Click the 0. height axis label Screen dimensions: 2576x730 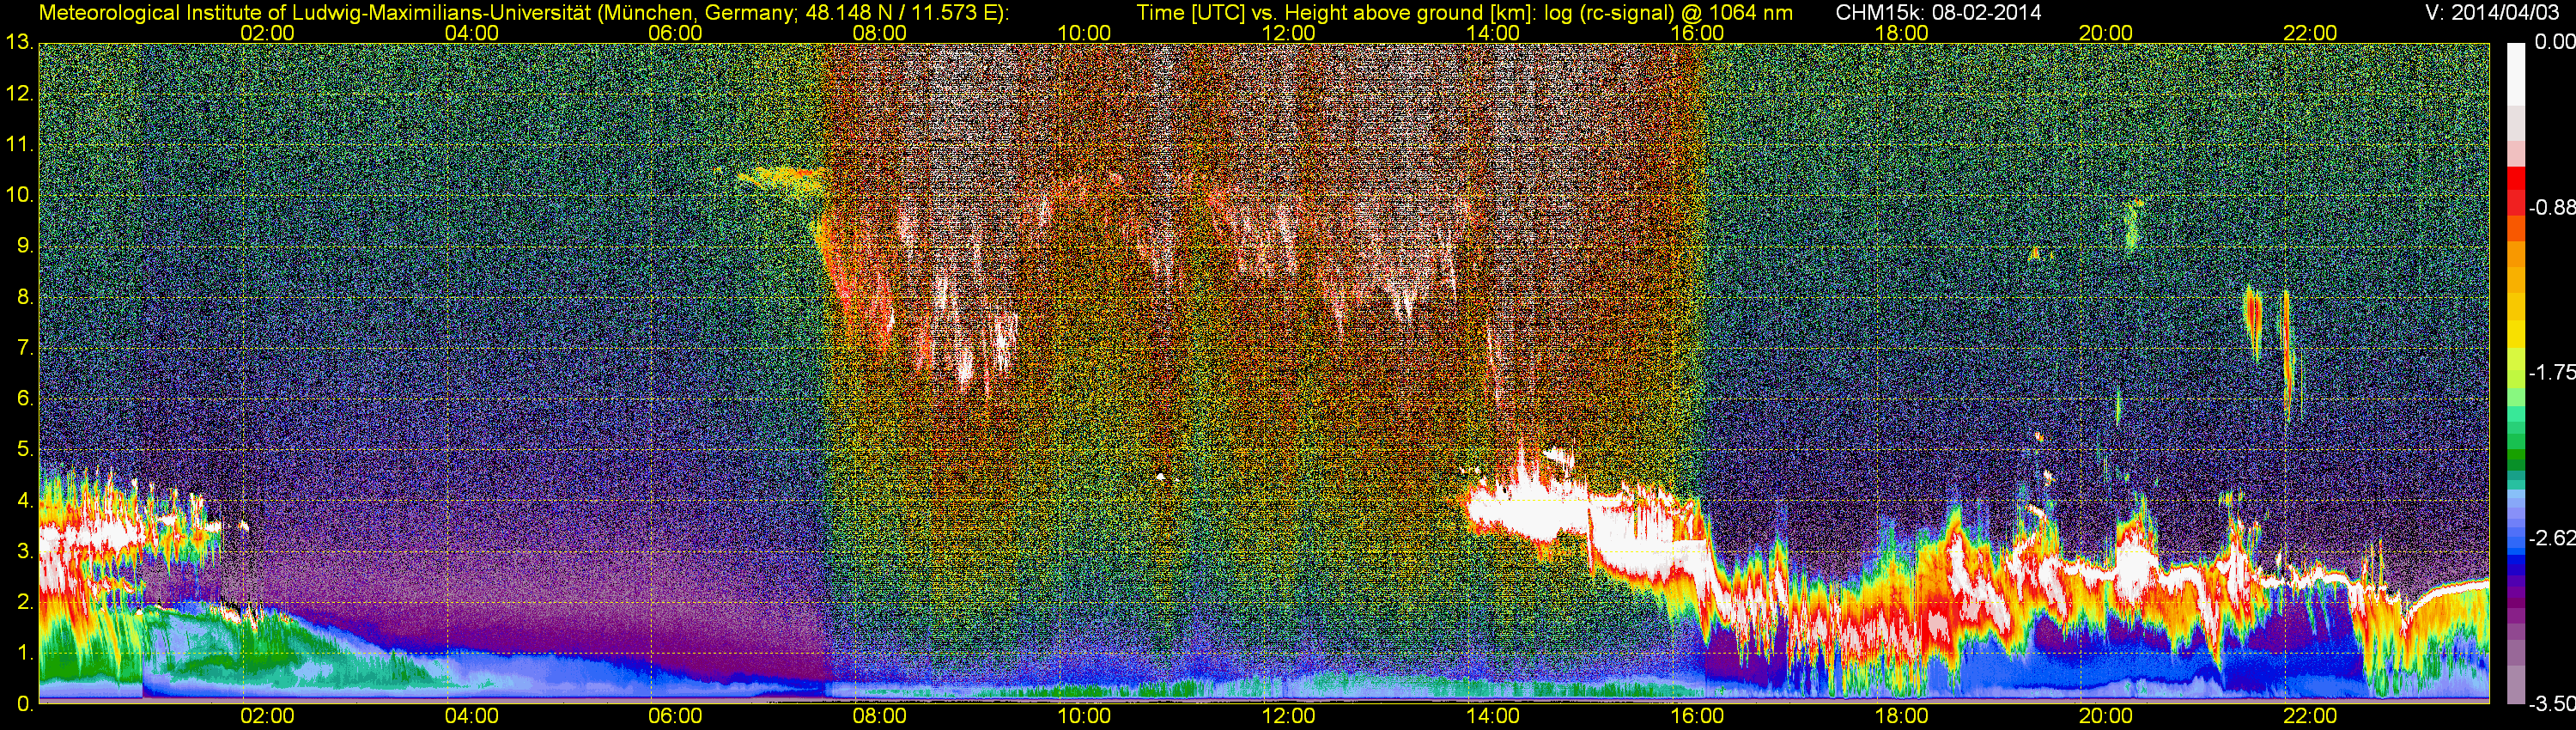pos(25,704)
